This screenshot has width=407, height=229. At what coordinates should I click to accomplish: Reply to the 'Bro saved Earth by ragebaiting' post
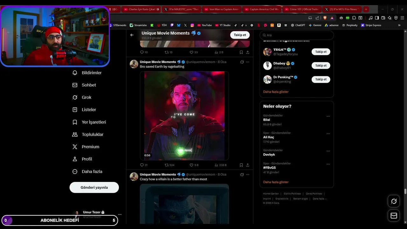(x=144, y=165)
